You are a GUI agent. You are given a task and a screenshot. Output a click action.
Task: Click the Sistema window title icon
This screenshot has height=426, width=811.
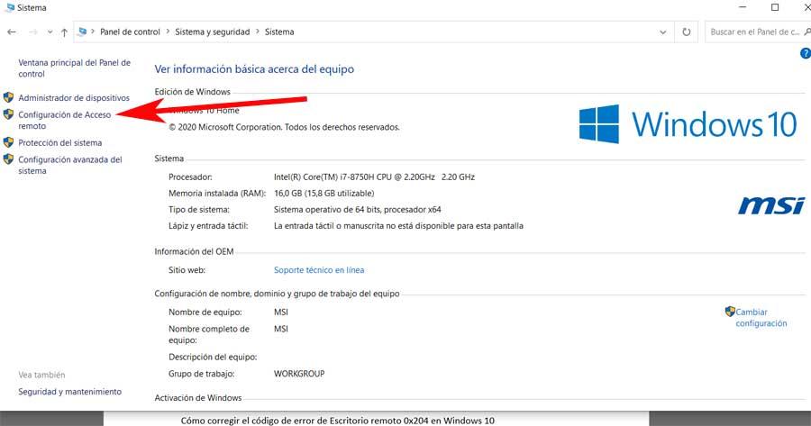coord(9,8)
